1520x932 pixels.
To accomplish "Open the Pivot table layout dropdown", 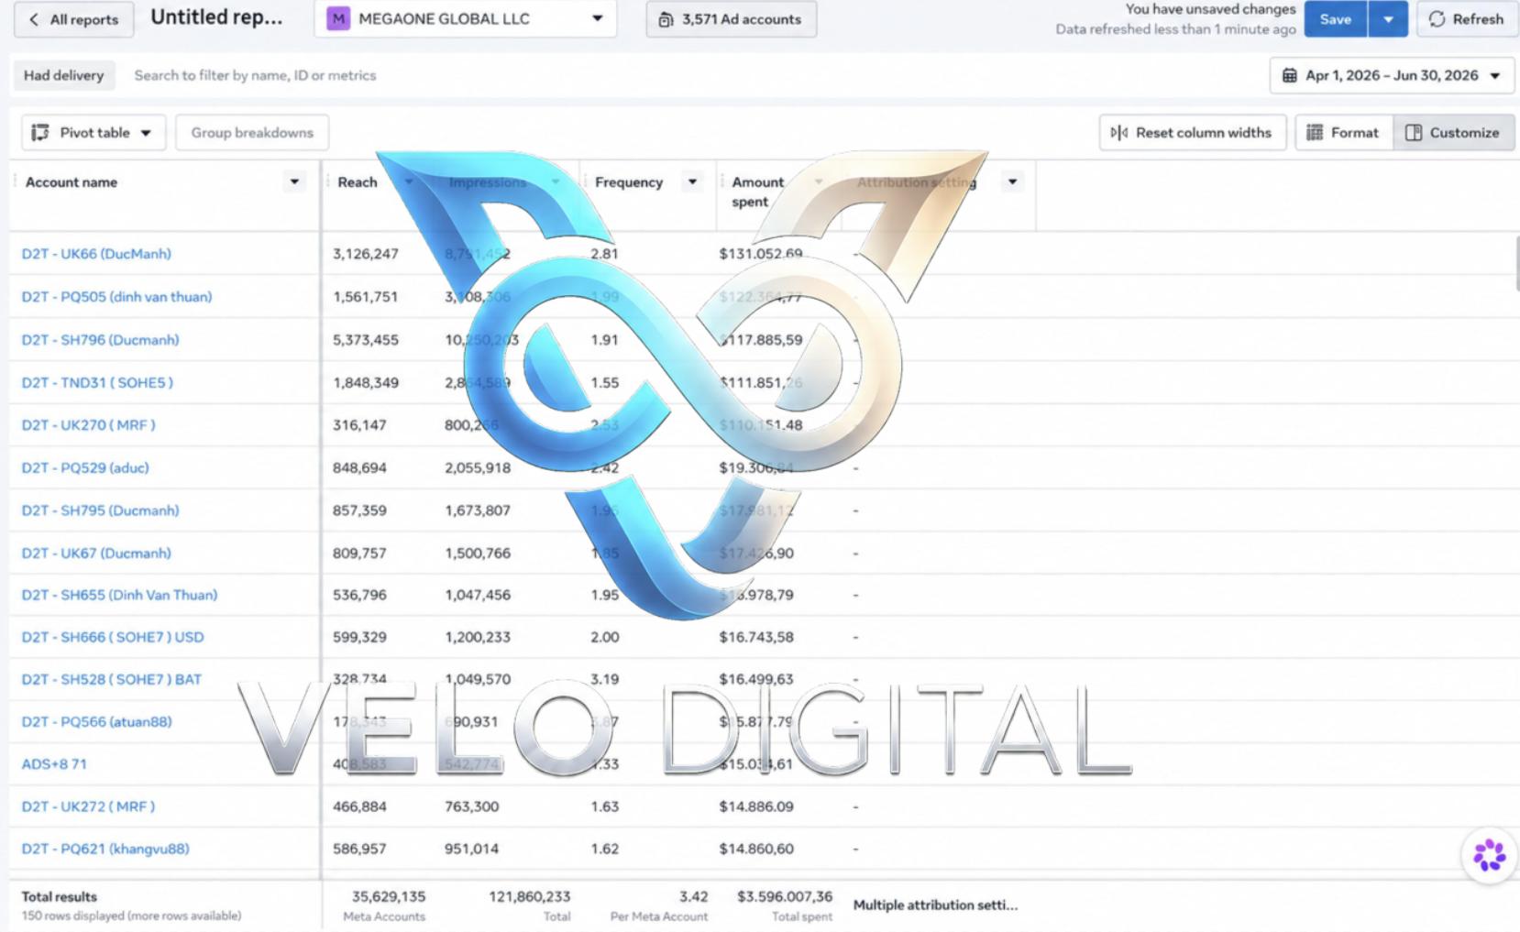I will pyautogui.click(x=94, y=133).
